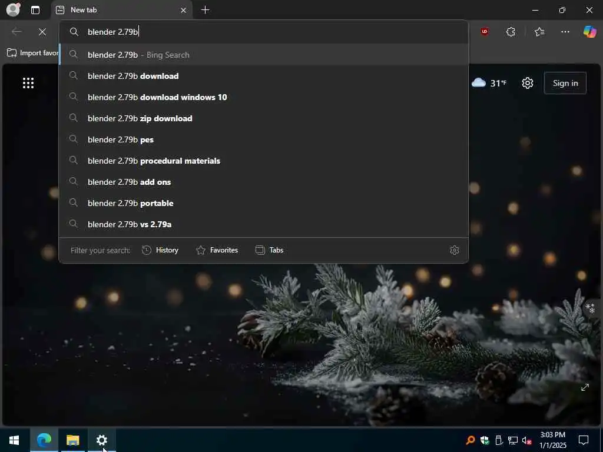Select suggestion download windows 10
Image resolution: width=603 pixels, height=452 pixels.
click(263, 97)
